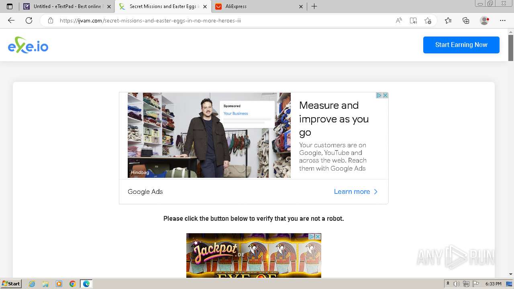Open the Windows Start menu
This screenshot has width=514, height=289.
click(x=11, y=283)
